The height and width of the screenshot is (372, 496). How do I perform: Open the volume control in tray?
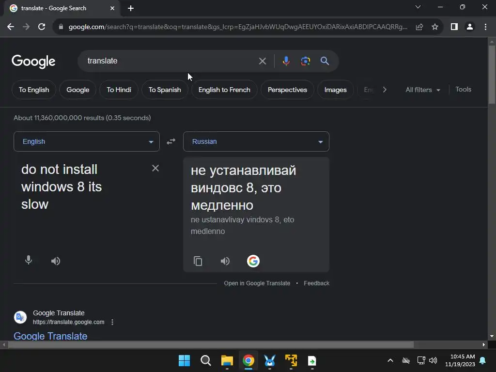click(433, 360)
